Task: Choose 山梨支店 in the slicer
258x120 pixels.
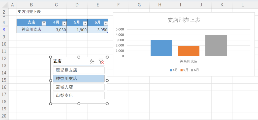Action: [x=79, y=95]
